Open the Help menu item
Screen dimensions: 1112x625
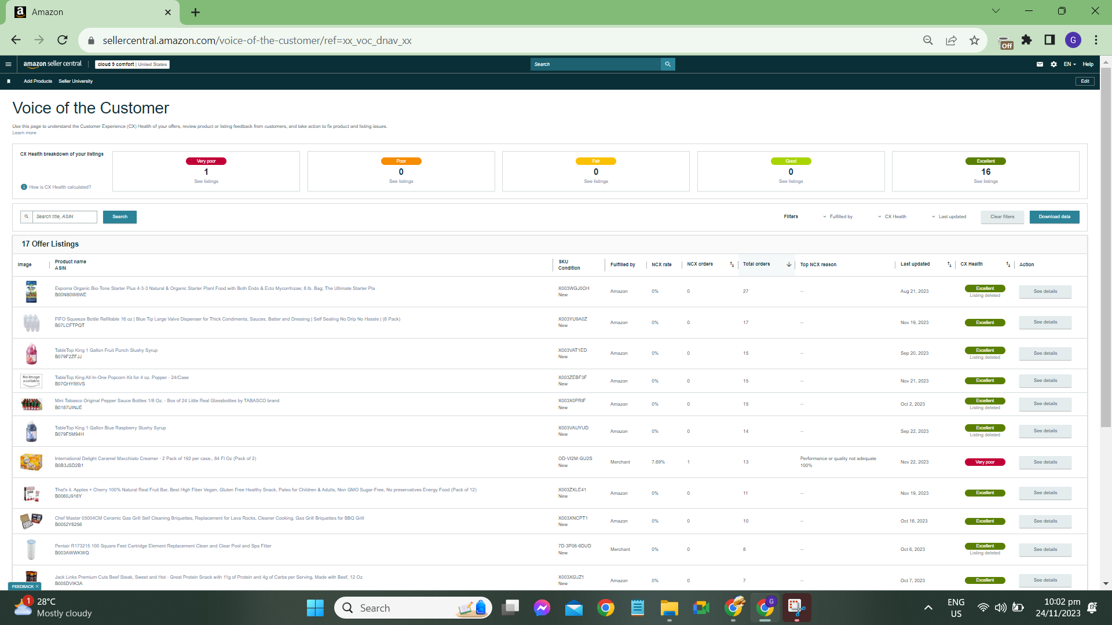tap(1088, 64)
